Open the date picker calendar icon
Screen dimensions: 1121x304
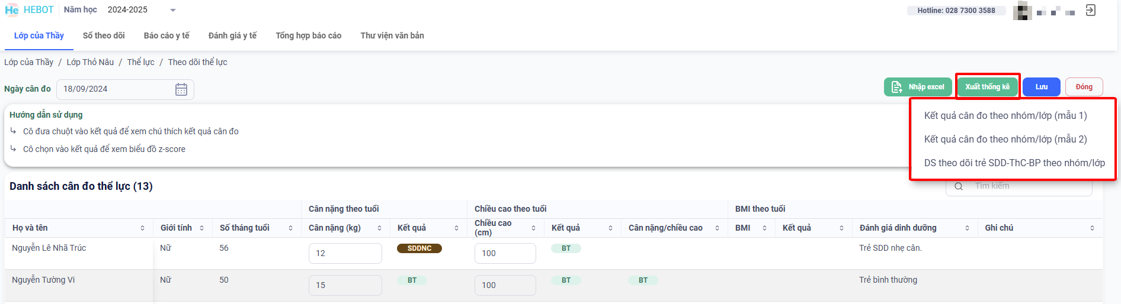click(181, 89)
